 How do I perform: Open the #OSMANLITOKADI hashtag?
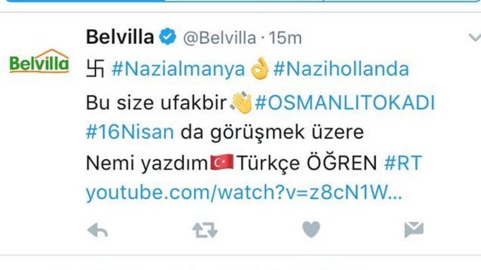point(345,103)
